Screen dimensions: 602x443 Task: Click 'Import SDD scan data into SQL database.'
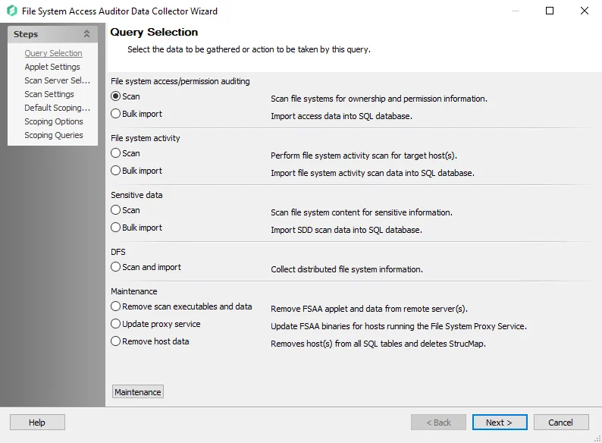[x=346, y=230]
